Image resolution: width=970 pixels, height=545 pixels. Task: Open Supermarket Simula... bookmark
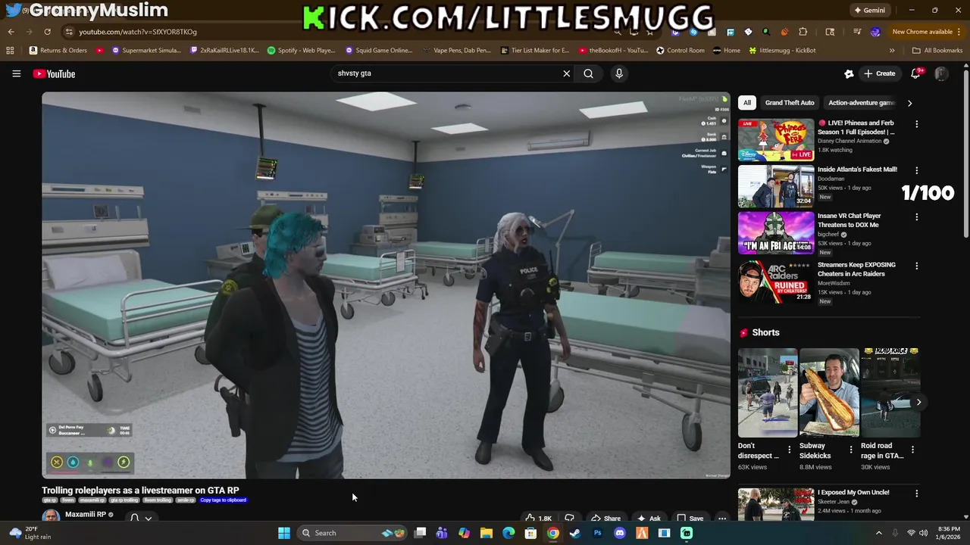pos(146,51)
